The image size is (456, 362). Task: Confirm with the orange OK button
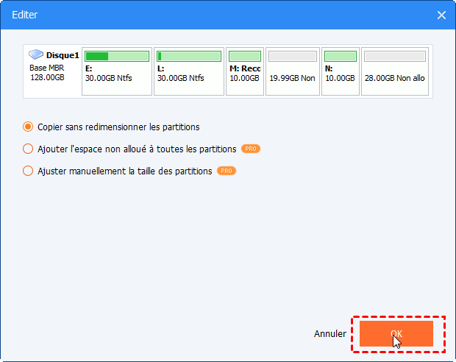pyautogui.click(x=396, y=334)
